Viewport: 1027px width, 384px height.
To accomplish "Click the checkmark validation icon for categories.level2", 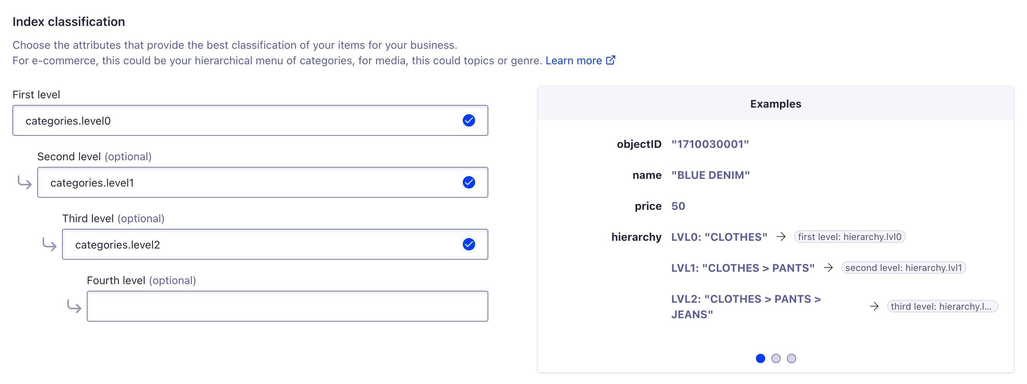I will click(x=469, y=244).
